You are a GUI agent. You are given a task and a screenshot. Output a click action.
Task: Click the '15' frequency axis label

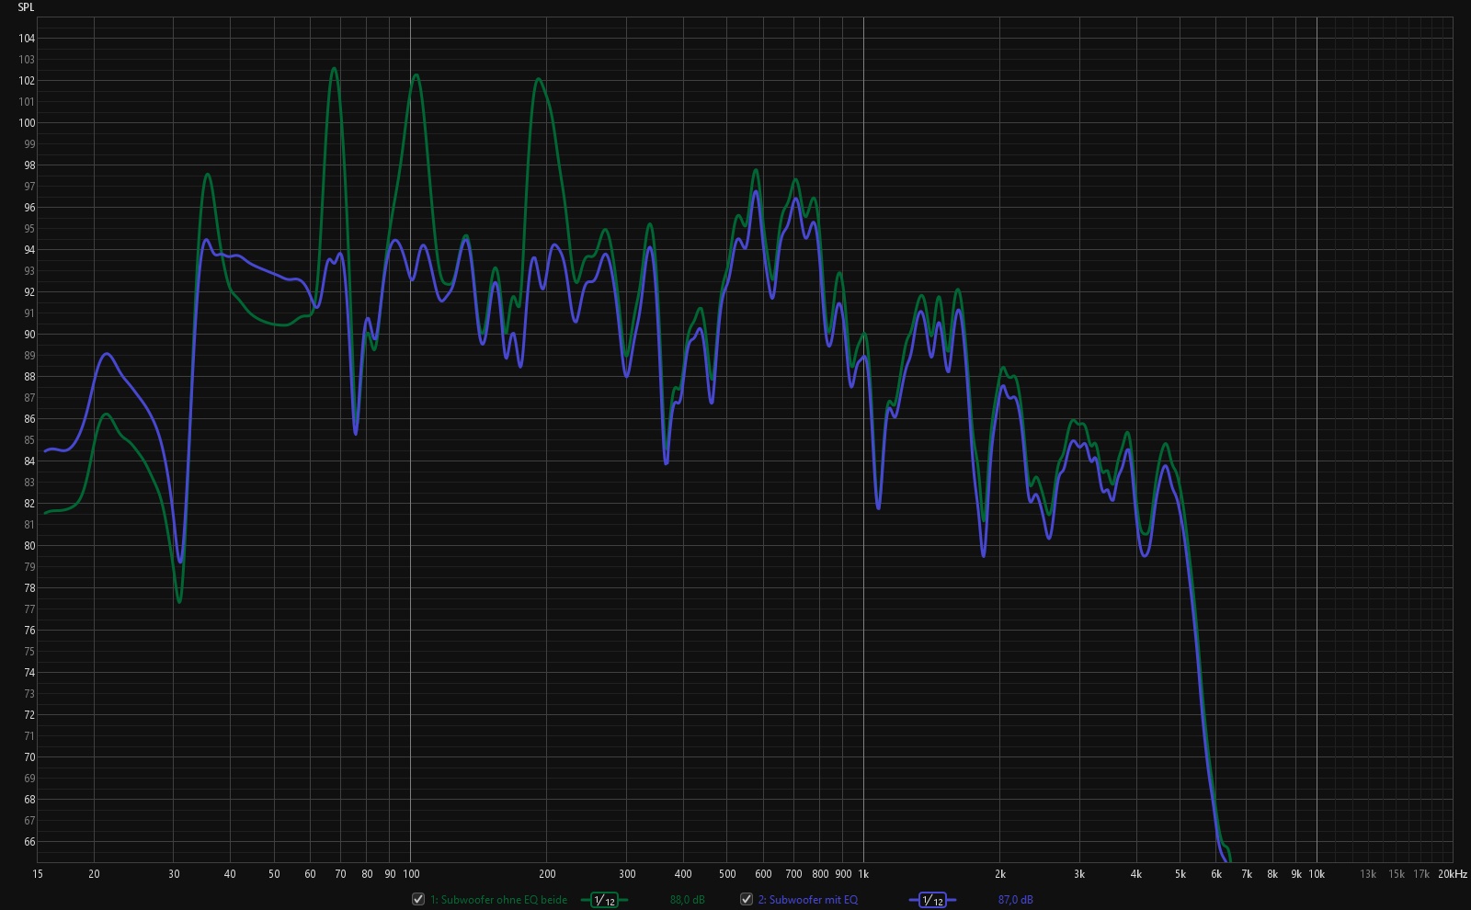coord(38,874)
